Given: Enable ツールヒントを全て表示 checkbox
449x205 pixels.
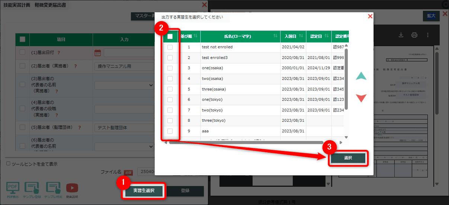Looking at the screenshot, I should click(8, 164).
